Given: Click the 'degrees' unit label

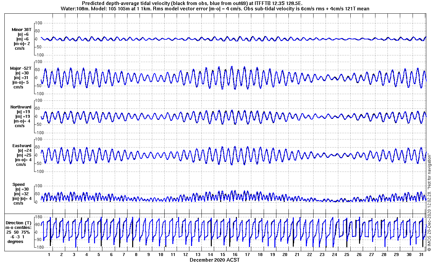Looking at the screenshot, I should point(15,242).
